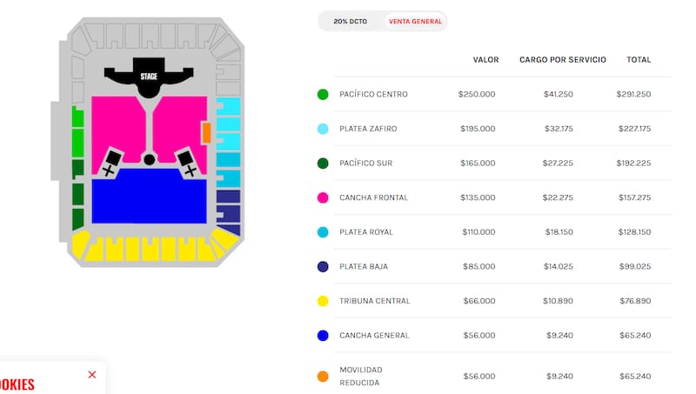Select the Venta General tab
This screenshot has height=394, width=696.
pyautogui.click(x=416, y=21)
